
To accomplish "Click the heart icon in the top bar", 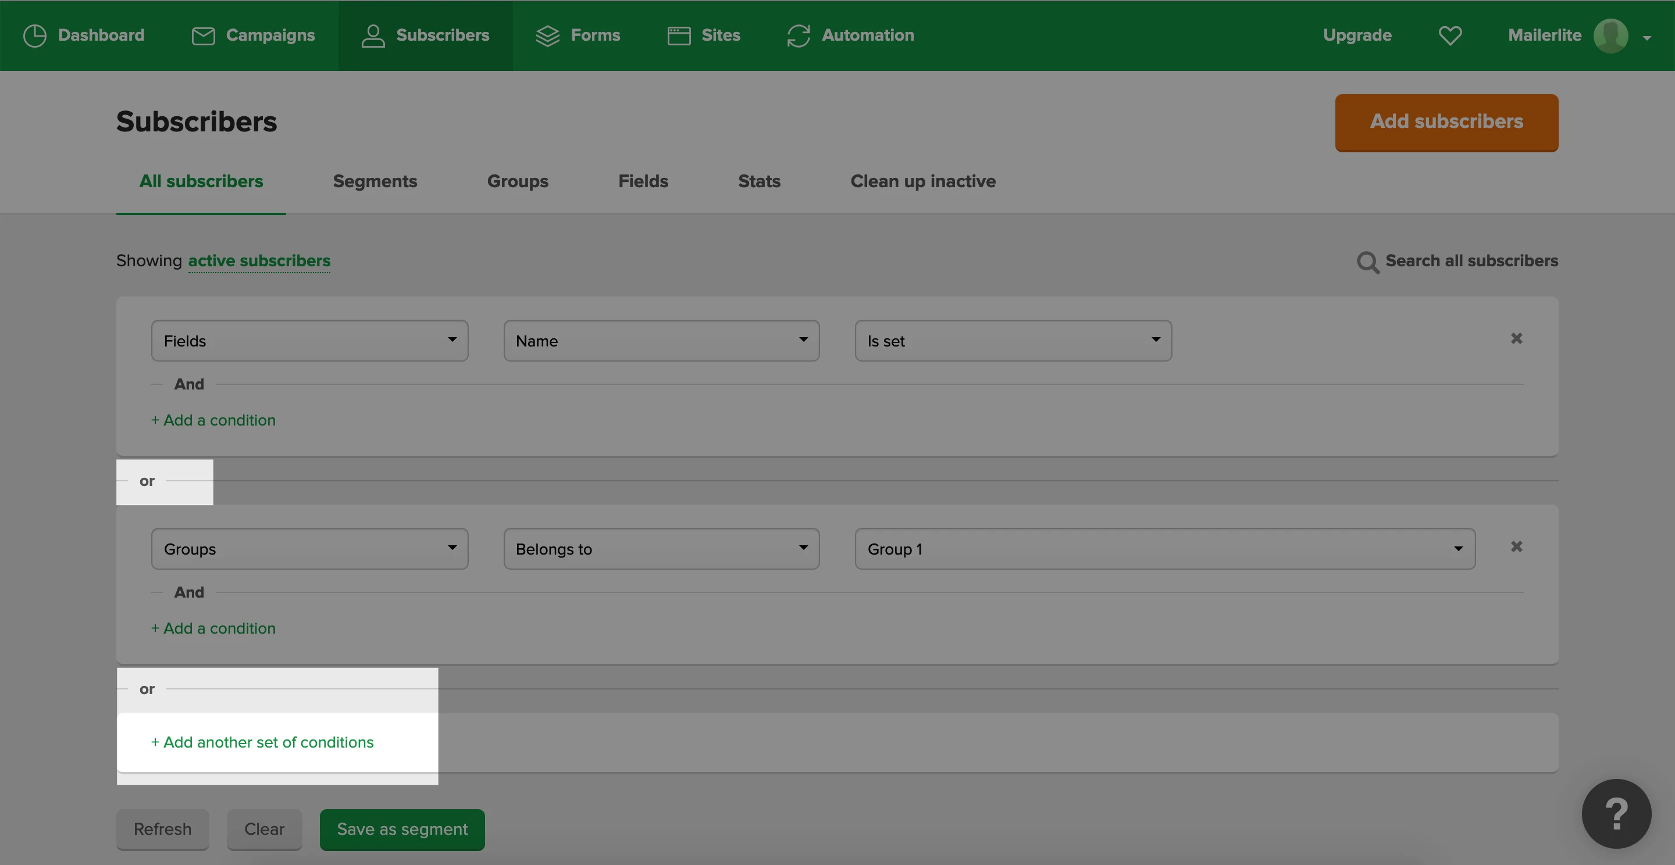I will (x=1450, y=35).
